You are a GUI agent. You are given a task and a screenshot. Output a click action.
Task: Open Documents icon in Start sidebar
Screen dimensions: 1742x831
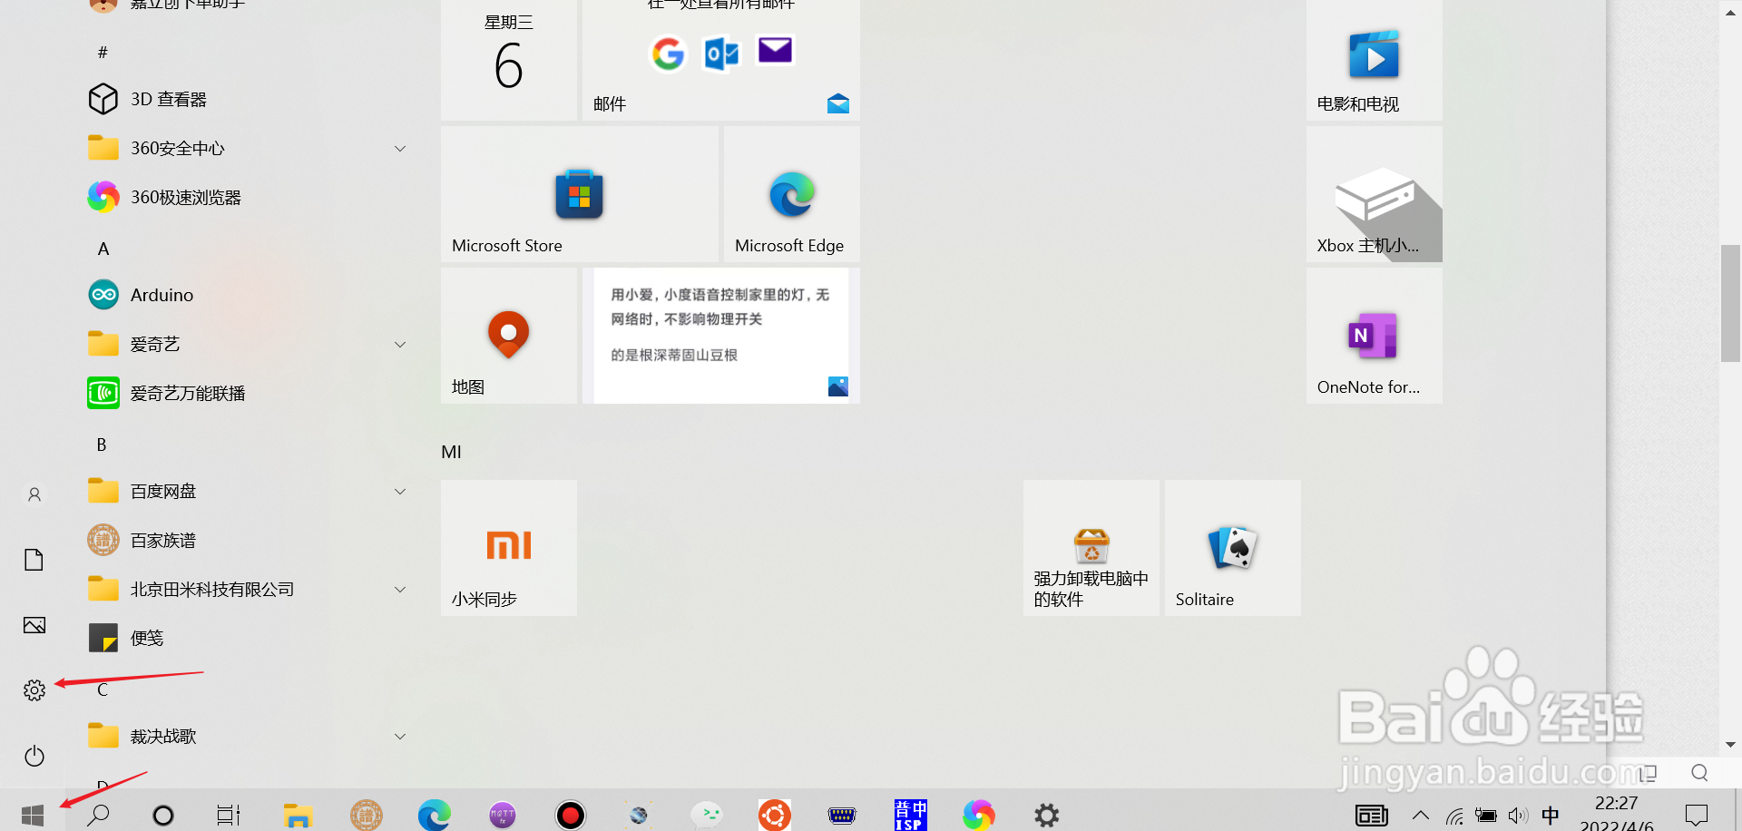[34, 560]
